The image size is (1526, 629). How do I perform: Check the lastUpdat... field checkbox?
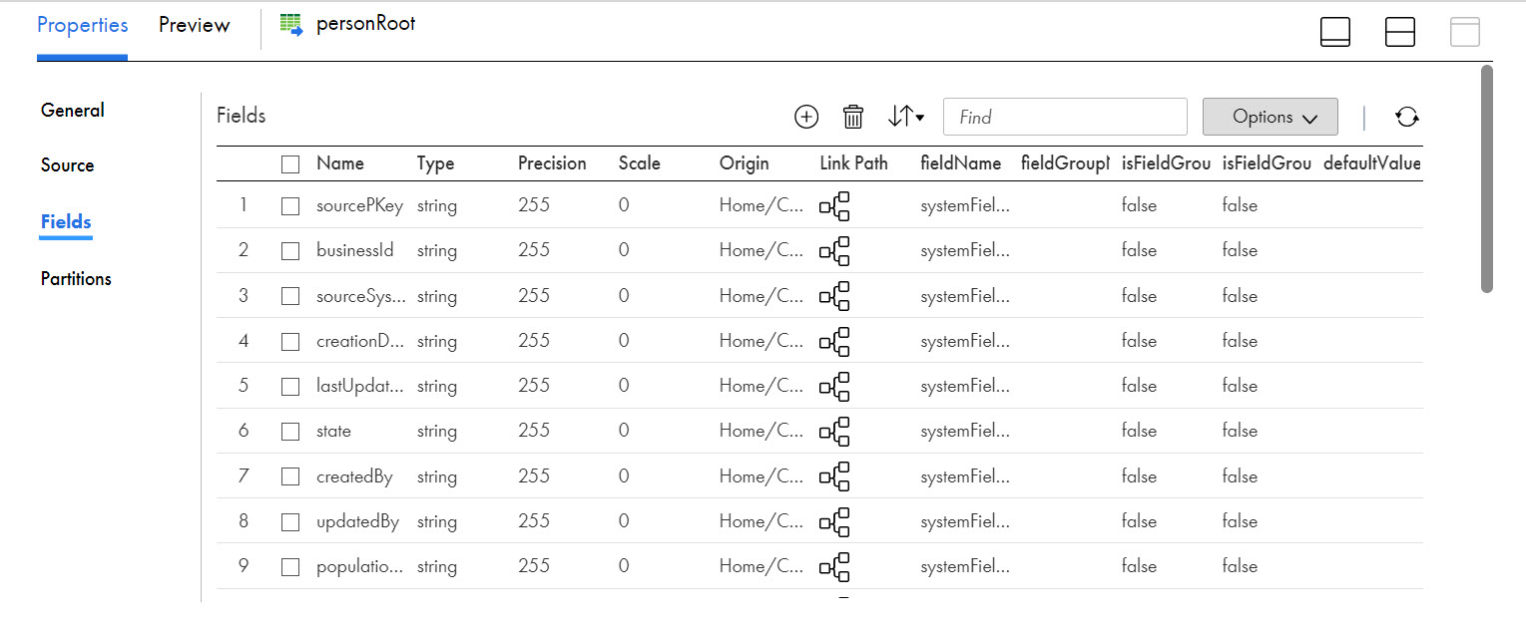coord(290,386)
